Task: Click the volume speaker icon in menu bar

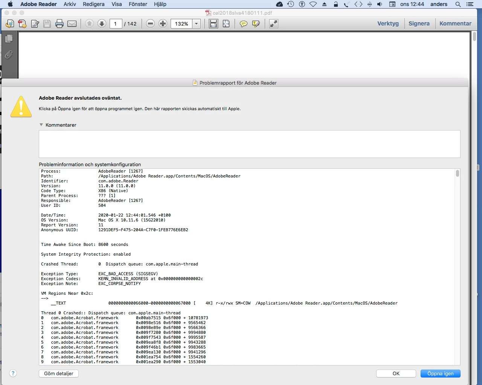Action: click(x=380, y=4)
